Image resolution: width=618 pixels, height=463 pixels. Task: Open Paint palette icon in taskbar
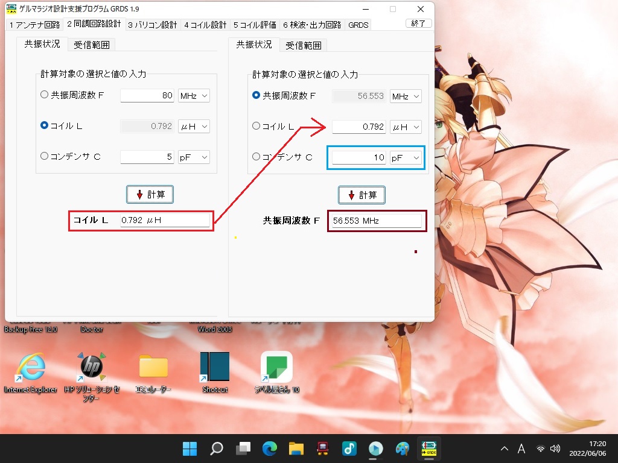403,448
